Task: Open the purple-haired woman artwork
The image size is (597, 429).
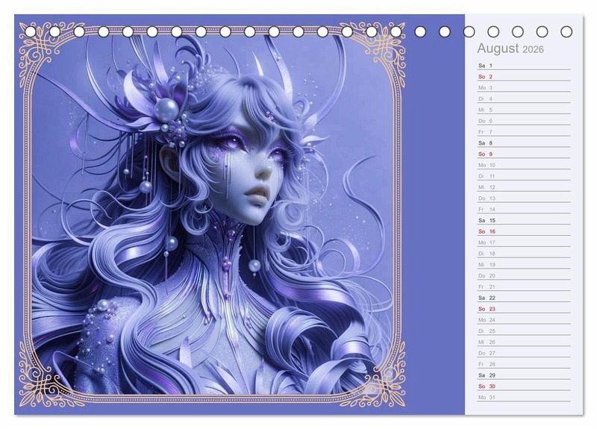Action: 216,216
